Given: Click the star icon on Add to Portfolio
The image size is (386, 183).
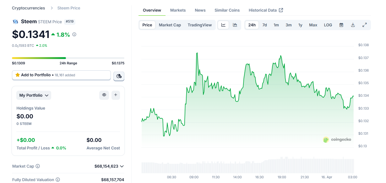Looking at the screenshot, I should [x=18, y=75].
